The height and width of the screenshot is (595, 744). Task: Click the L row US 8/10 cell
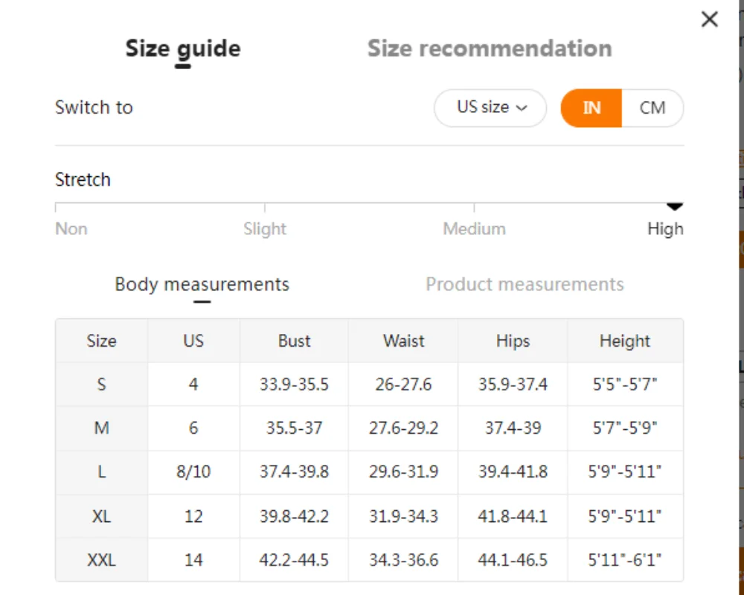point(193,472)
